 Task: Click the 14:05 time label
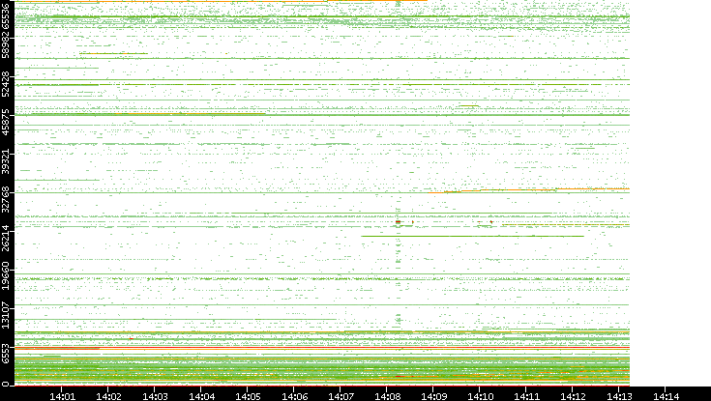click(x=249, y=395)
